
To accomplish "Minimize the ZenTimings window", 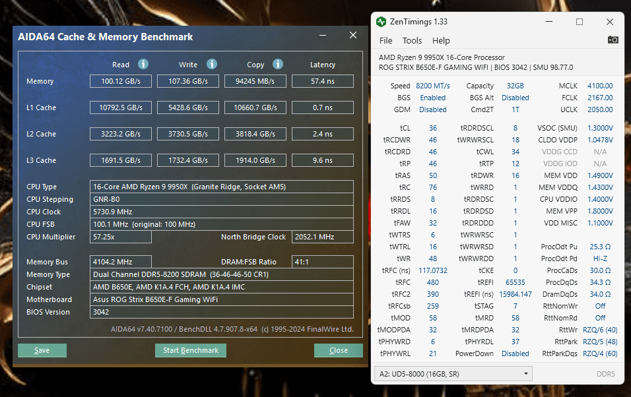I will (x=549, y=22).
